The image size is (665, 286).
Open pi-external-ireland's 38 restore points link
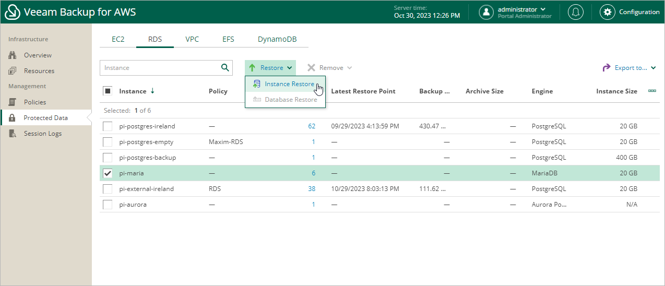pyautogui.click(x=312, y=189)
